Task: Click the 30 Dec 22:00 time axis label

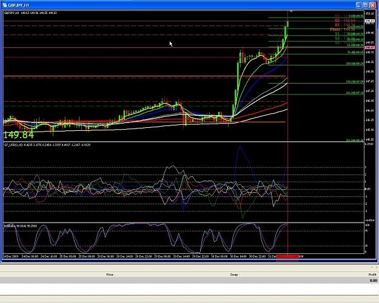Action: 258,256
